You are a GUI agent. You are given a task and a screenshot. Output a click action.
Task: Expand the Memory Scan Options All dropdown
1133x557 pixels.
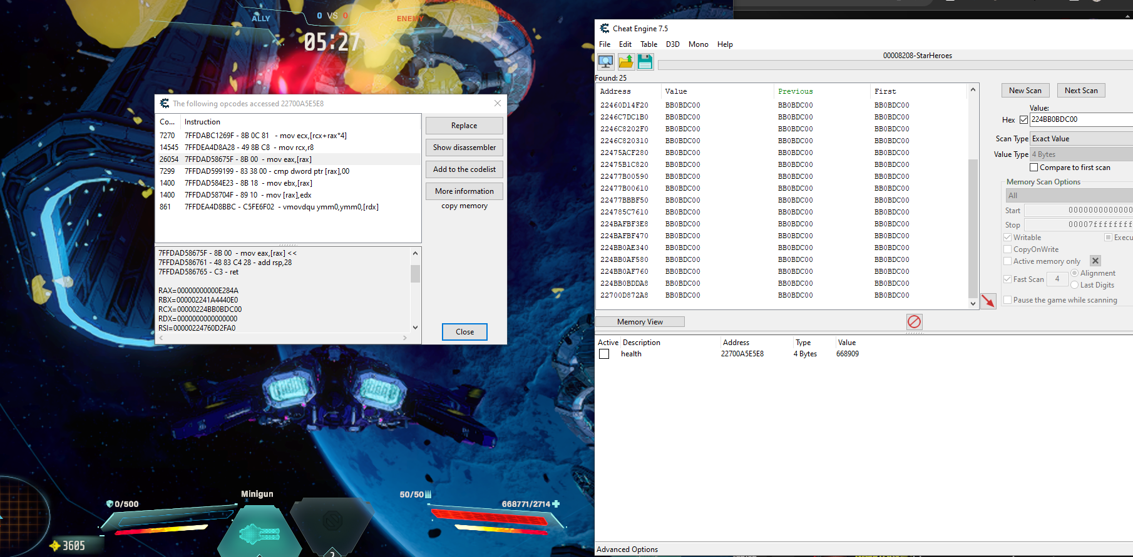point(1069,196)
